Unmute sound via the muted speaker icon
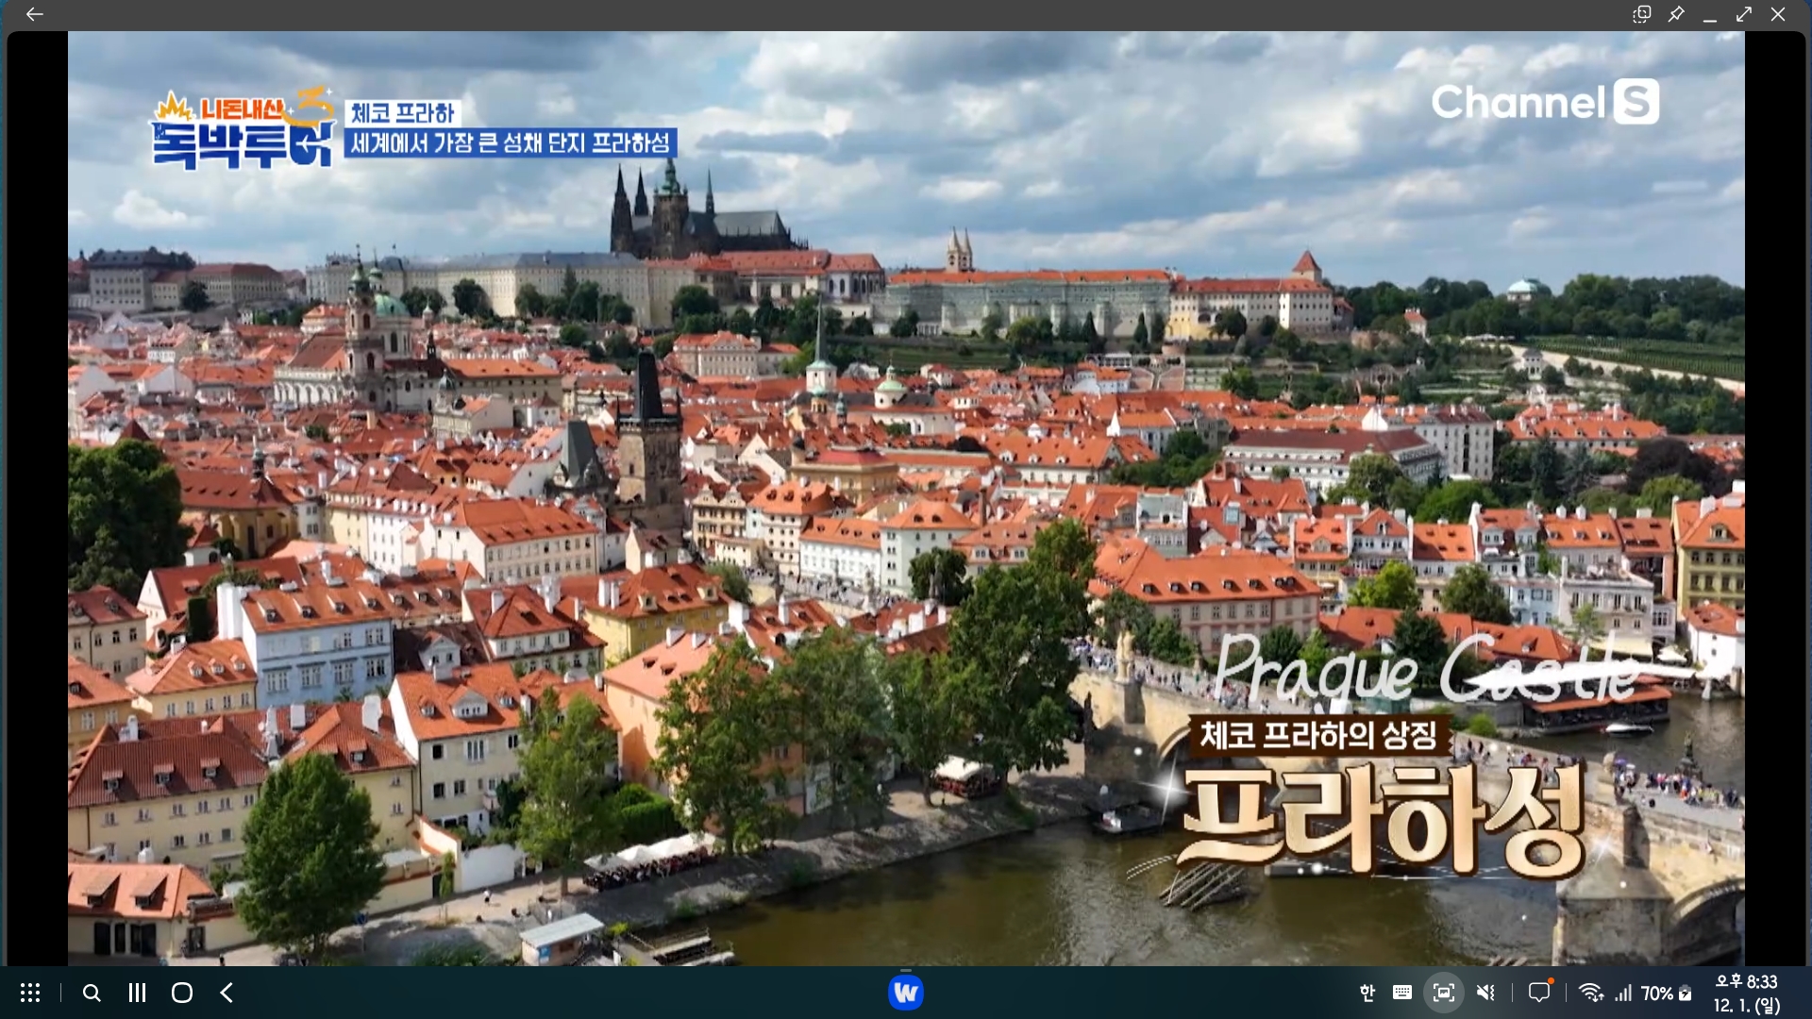1812x1019 pixels. click(x=1485, y=993)
